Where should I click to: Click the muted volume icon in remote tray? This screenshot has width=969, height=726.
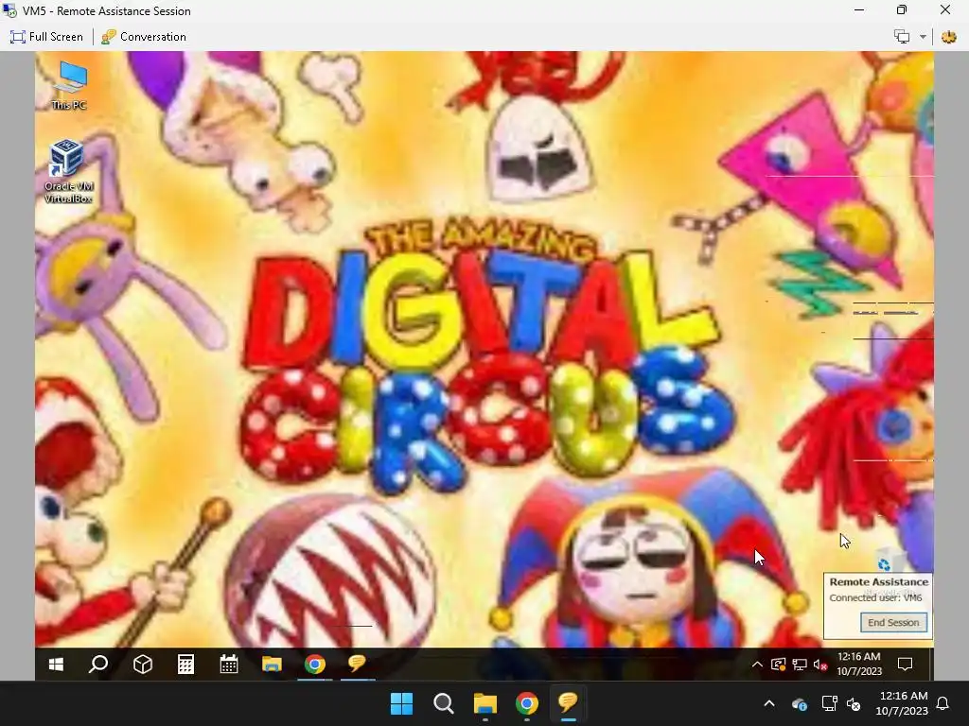tap(820, 665)
